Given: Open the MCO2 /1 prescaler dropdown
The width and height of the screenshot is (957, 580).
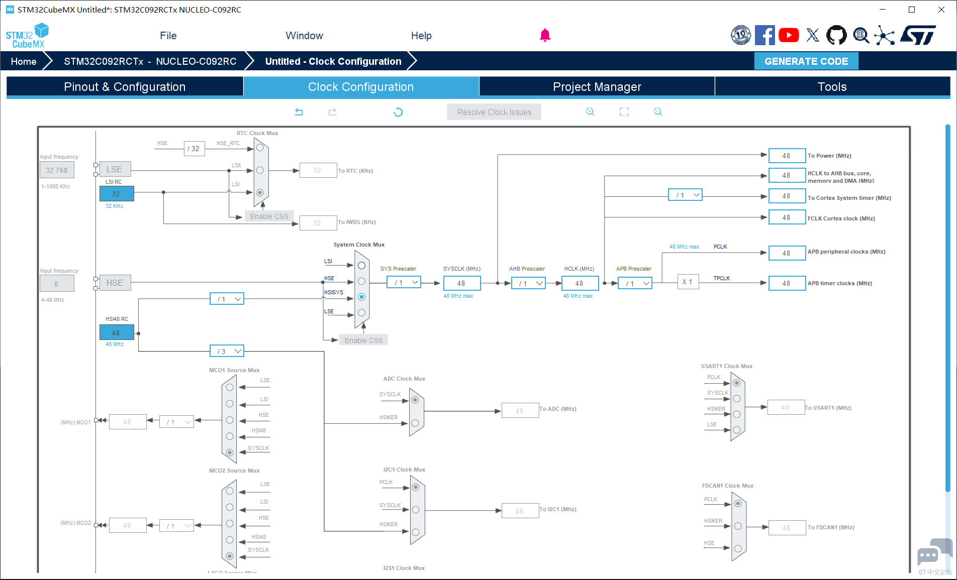Looking at the screenshot, I should coord(176,526).
